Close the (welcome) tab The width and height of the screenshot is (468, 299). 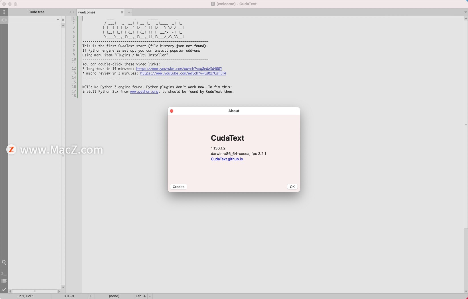pos(122,12)
